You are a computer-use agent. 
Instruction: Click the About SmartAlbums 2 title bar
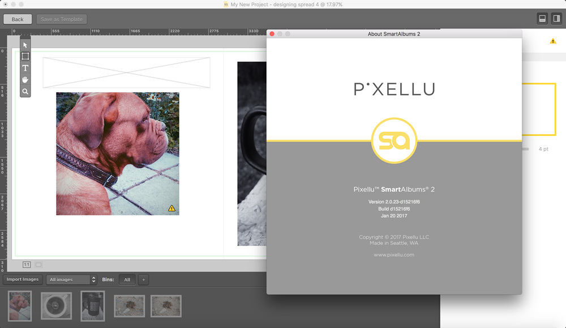[394, 34]
